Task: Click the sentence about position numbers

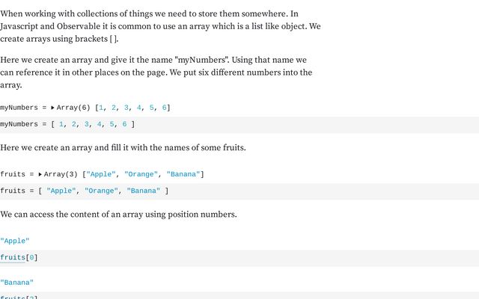Action: (x=118, y=215)
